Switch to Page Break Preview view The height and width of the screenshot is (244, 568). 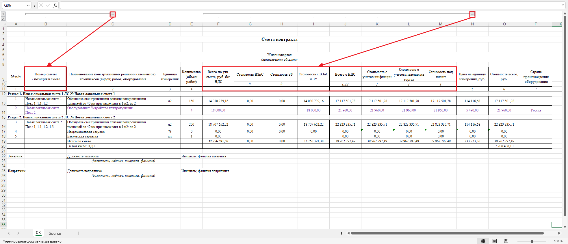pyautogui.click(x=506, y=241)
